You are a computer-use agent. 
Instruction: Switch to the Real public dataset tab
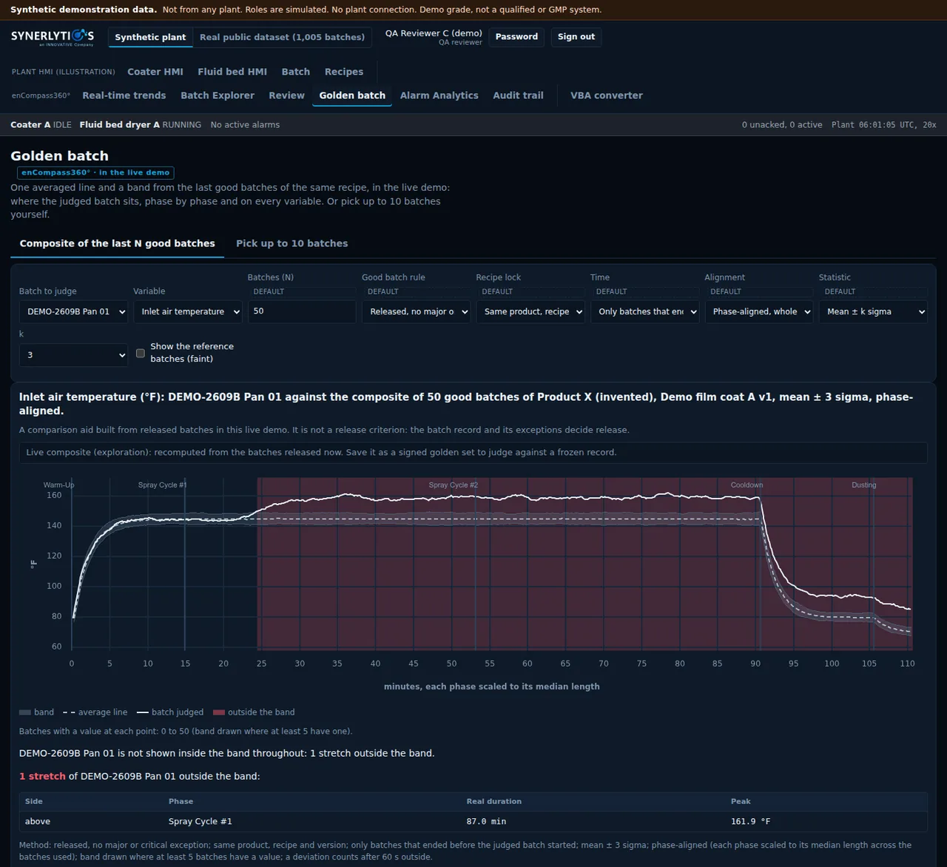pos(282,37)
